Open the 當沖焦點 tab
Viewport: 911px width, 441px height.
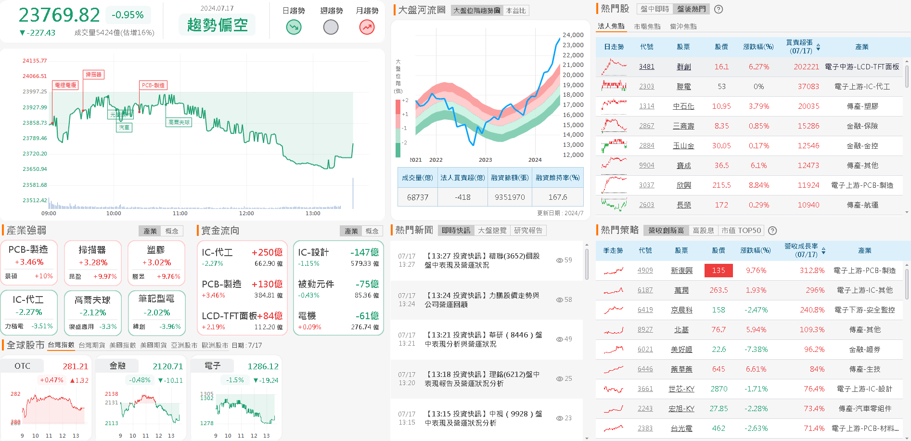click(x=683, y=26)
